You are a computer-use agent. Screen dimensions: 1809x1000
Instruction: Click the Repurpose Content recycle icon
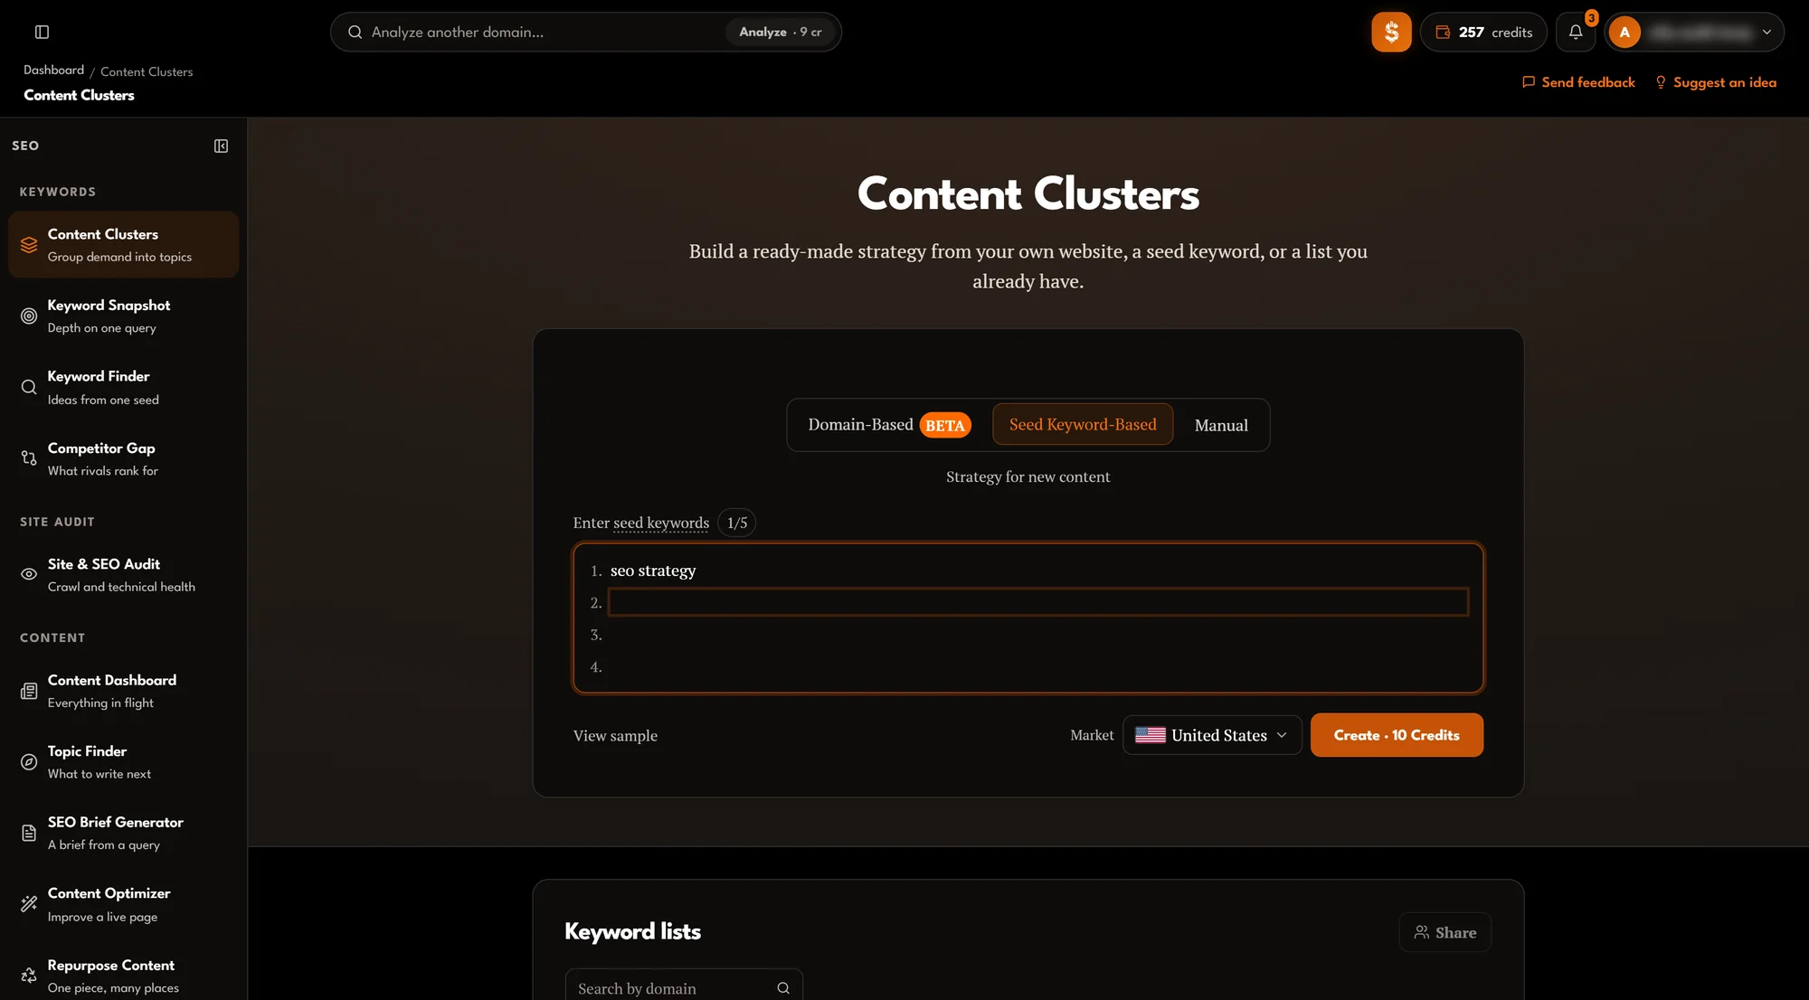pyautogui.click(x=29, y=976)
